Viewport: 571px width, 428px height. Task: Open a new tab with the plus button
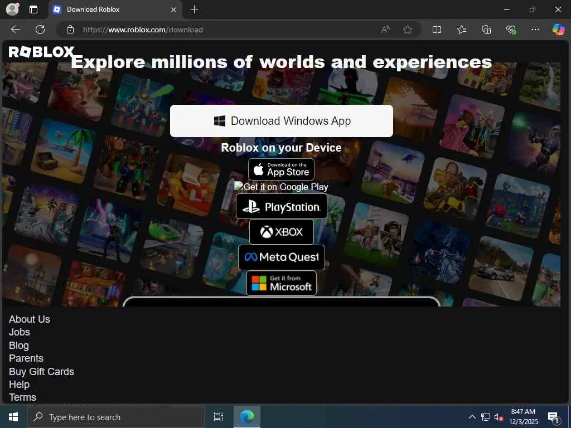coord(195,9)
